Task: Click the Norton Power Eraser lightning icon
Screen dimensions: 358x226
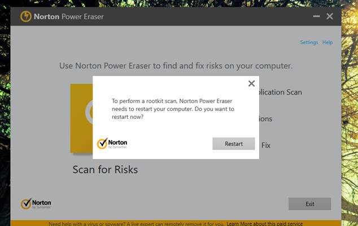Action: pyautogui.click(x=26, y=16)
